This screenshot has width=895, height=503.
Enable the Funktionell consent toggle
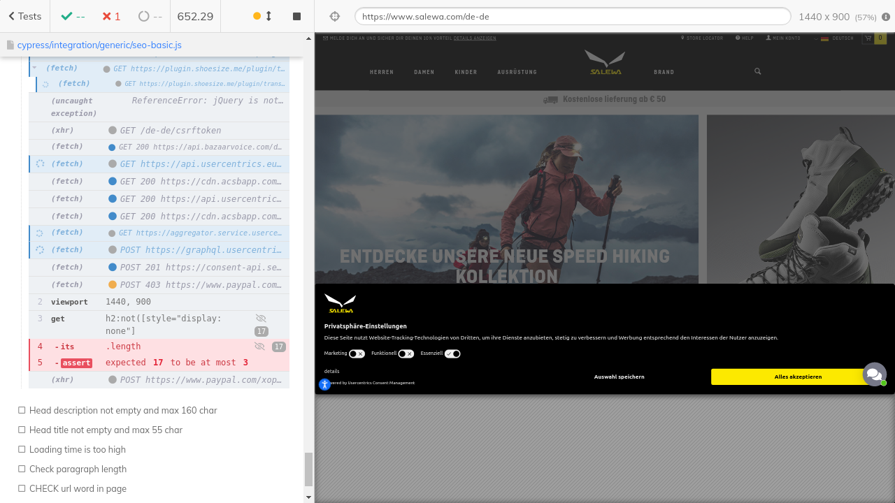[x=406, y=354]
